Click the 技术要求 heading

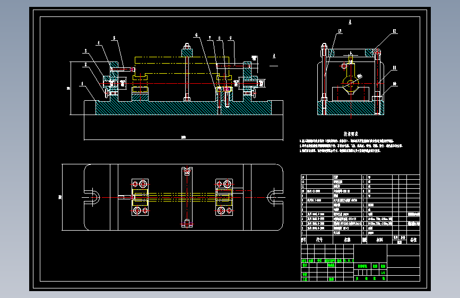[351, 134]
